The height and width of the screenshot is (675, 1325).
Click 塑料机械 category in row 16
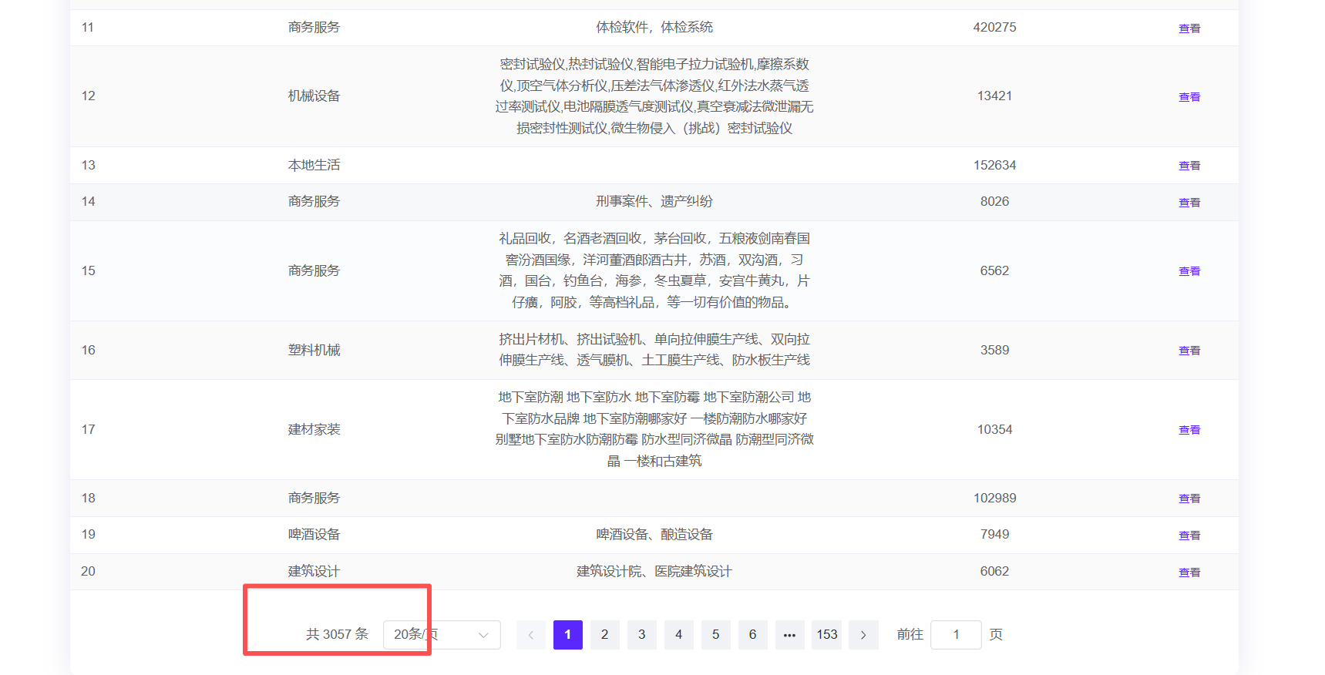[314, 350]
